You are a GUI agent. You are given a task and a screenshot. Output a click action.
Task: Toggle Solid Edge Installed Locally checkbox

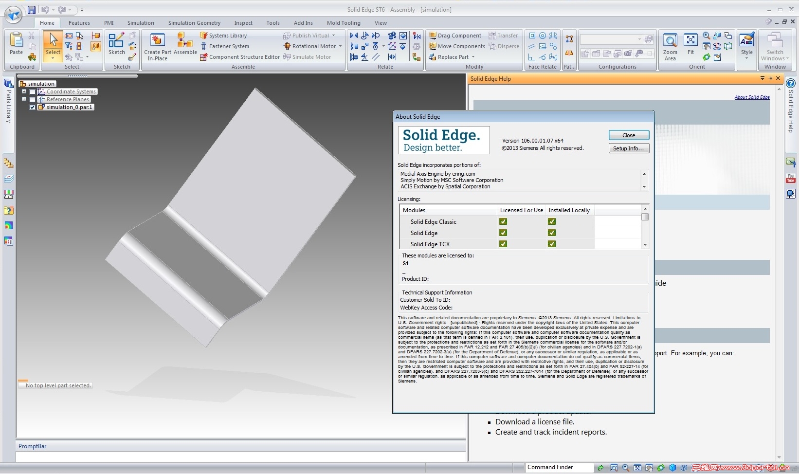click(x=552, y=233)
